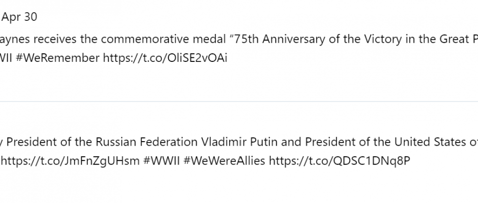Image resolution: width=478 pixels, height=203 pixels.
Task: Click the cut-off hashtag before #WeRemember
Action: coord(6,58)
